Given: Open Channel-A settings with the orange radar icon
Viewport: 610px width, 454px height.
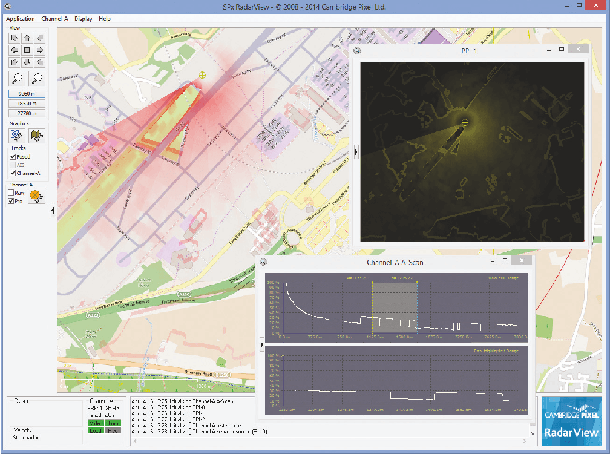Looking at the screenshot, I should coord(36,196).
